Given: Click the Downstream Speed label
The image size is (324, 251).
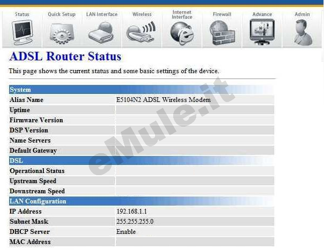Looking at the screenshot, I should click(37, 191).
